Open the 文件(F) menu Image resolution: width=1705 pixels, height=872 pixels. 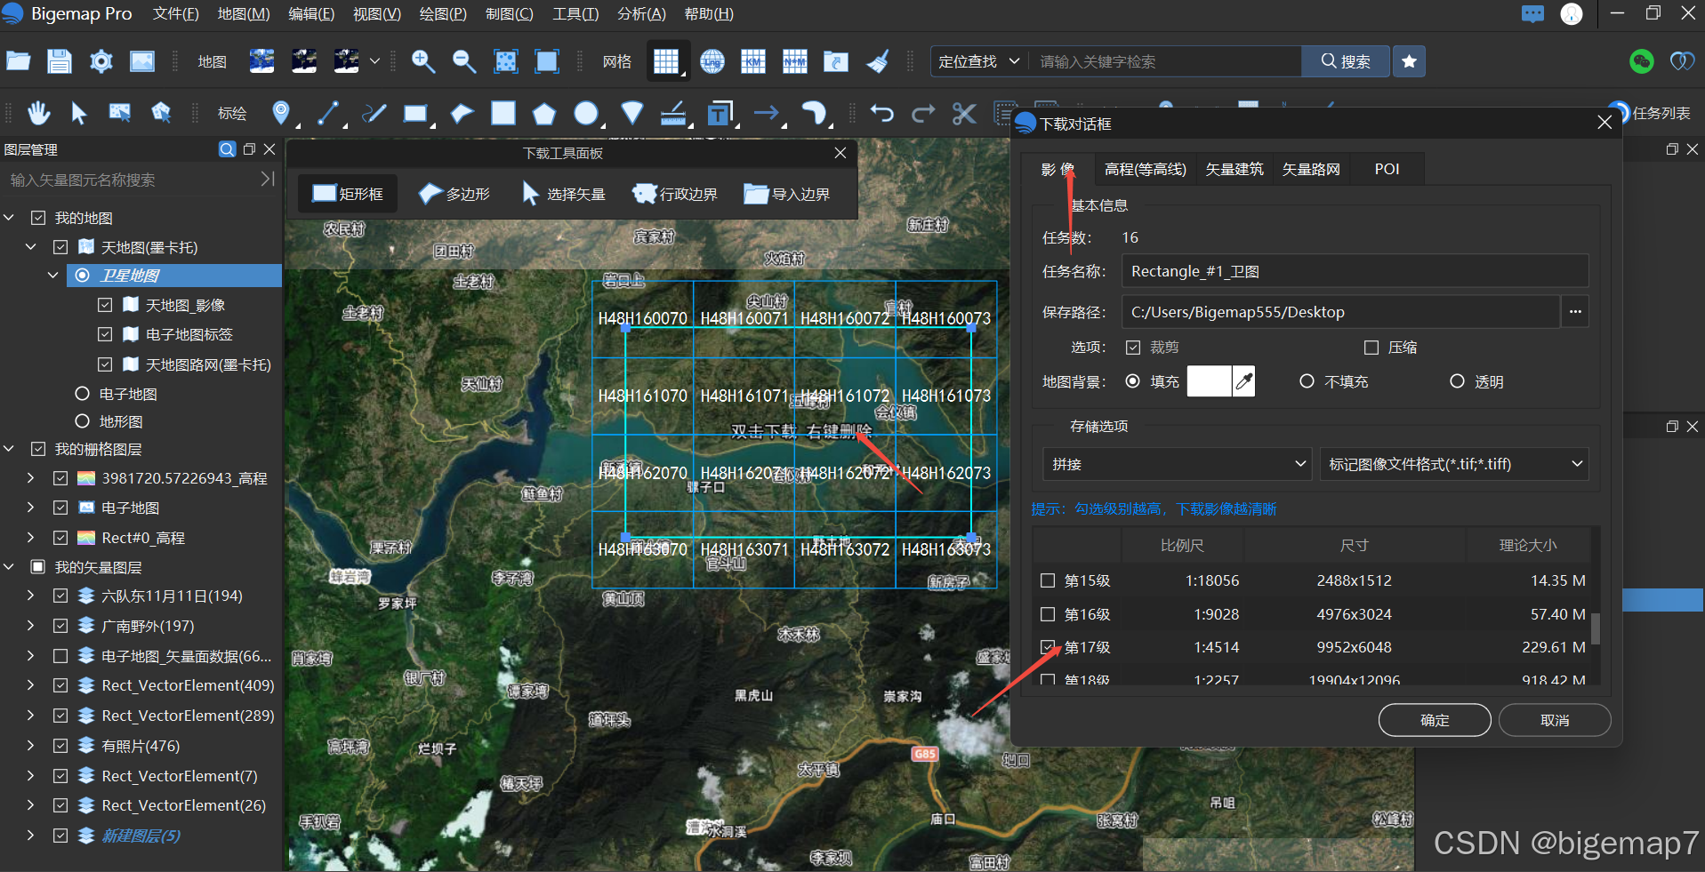pyautogui.click(x=176, y=14)
